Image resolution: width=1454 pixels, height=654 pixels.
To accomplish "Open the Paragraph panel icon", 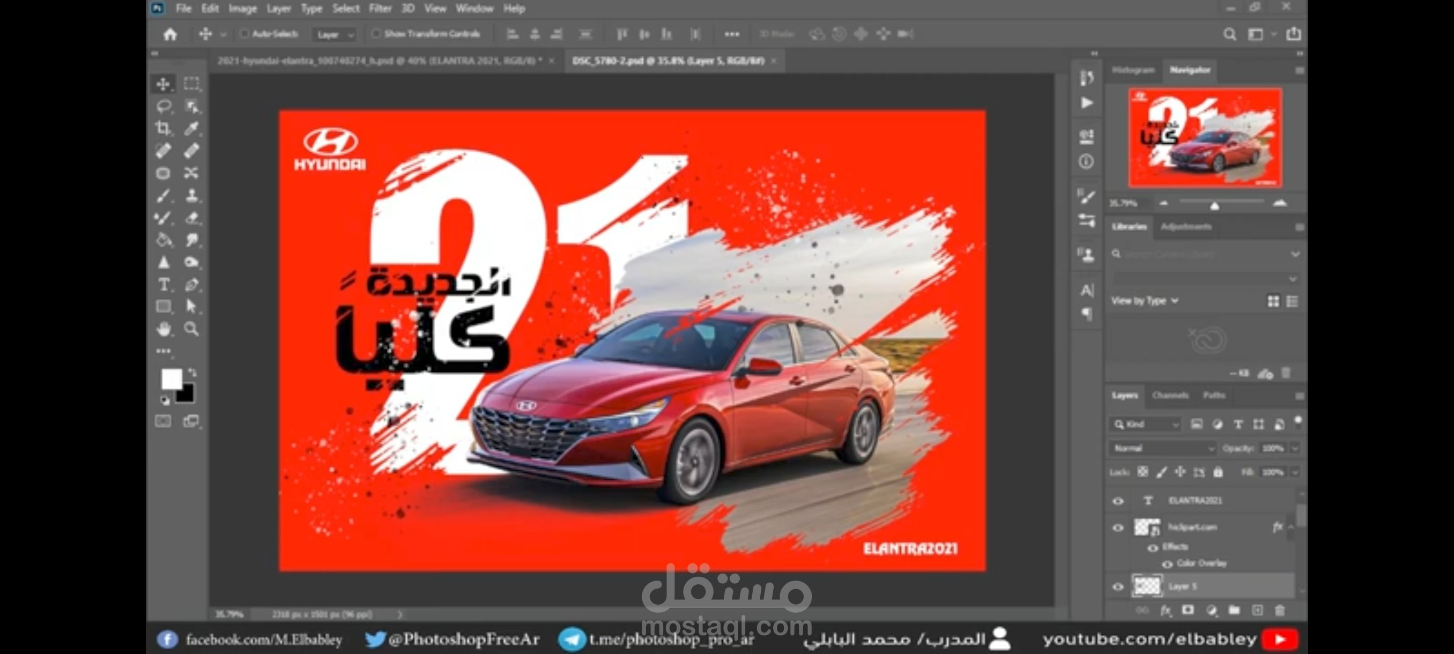I will tap(1087, 314).
